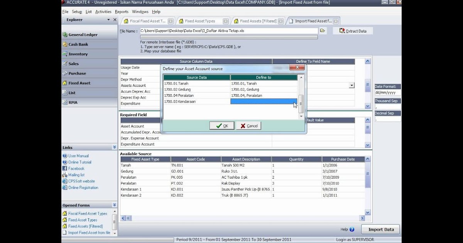Click right arrow of Available Source horizontal scrollbar
This screenshot has height=243, width=463.
(x=362, y=218)
